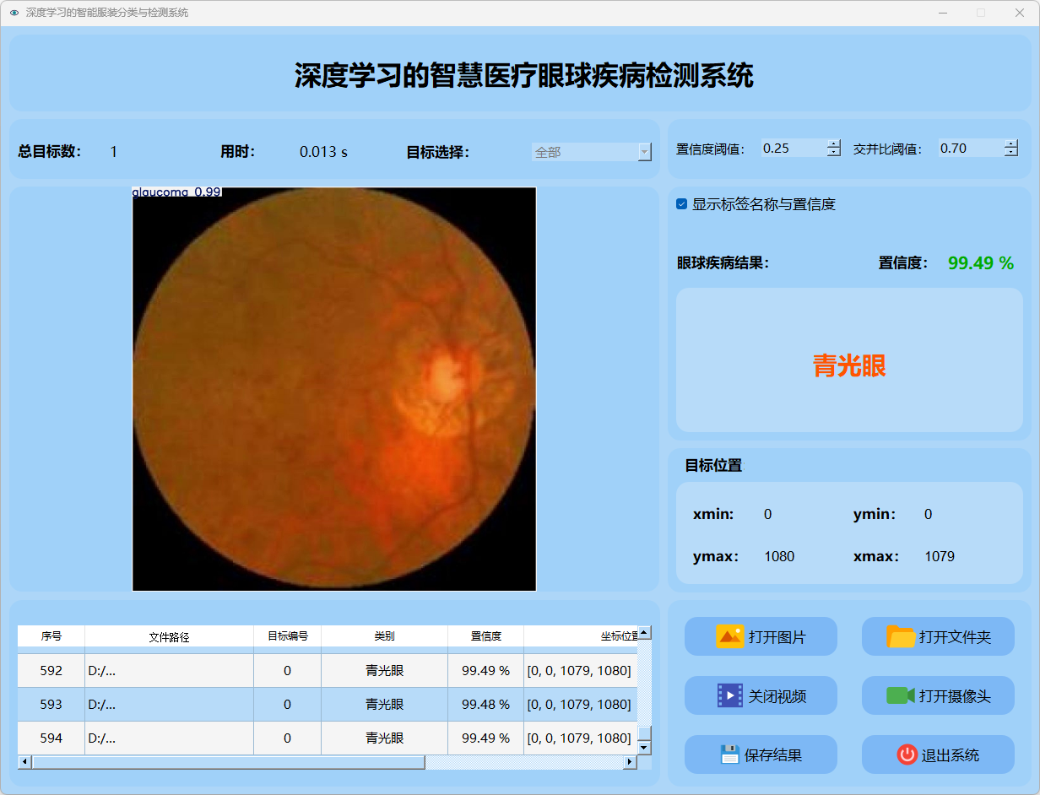This screenshot has height=795, width=1040.
Task: Click the 序号 column header
Action: click(x=51, y=636)
